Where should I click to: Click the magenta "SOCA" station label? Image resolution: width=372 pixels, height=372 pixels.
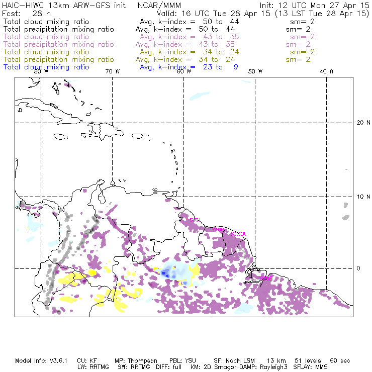pos(238,234)
